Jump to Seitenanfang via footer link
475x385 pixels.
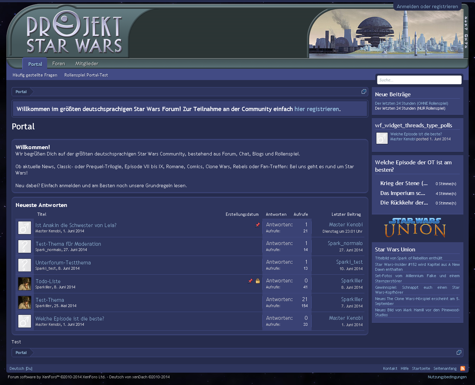coord(445,368)
